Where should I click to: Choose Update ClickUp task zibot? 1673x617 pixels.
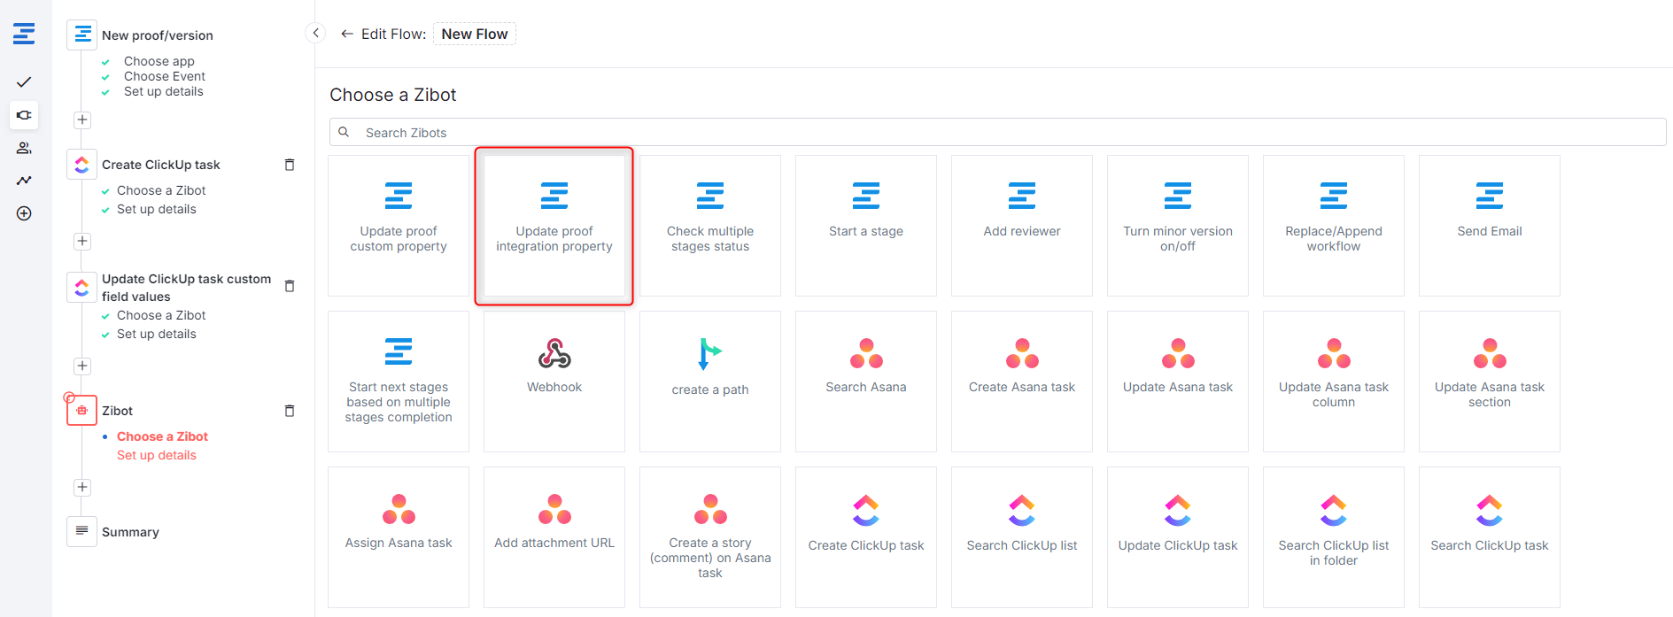(1177, 536)
